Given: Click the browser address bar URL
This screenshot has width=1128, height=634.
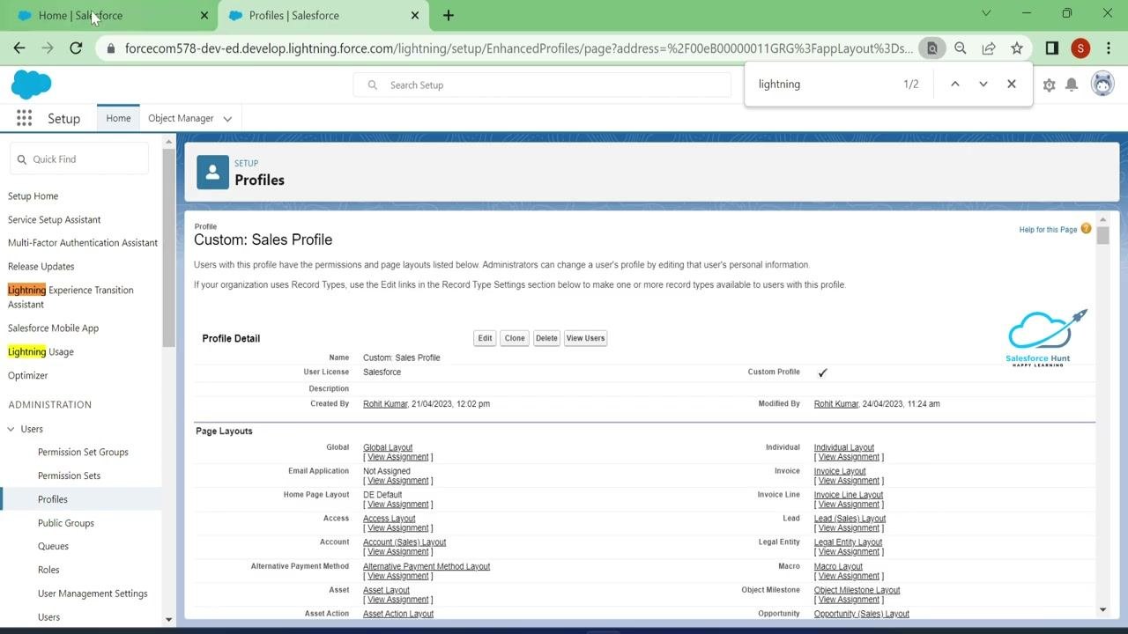Looking at the screenshot, I should click(x=518, y=48).
